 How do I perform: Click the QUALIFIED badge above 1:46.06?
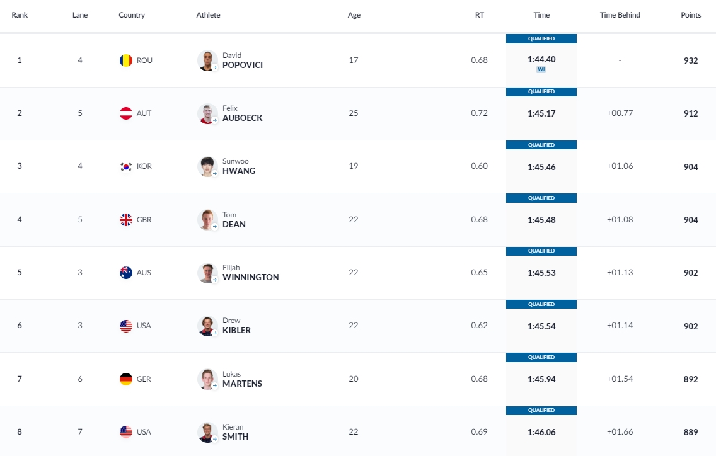[541, 411]
